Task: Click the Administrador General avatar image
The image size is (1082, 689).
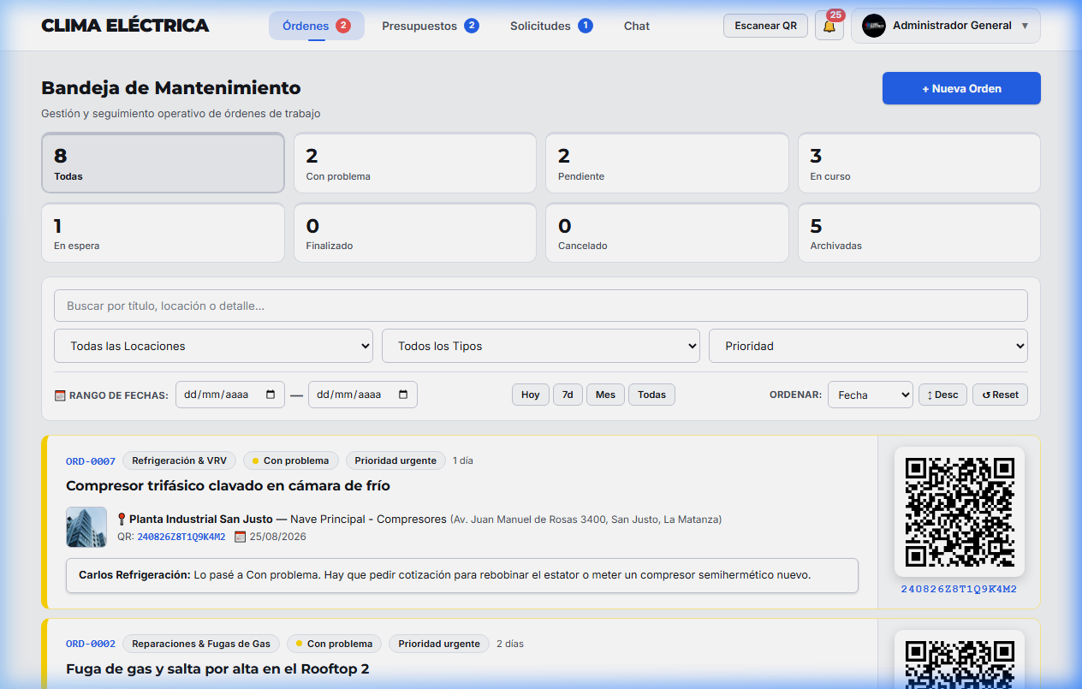Action: point(873,26)
